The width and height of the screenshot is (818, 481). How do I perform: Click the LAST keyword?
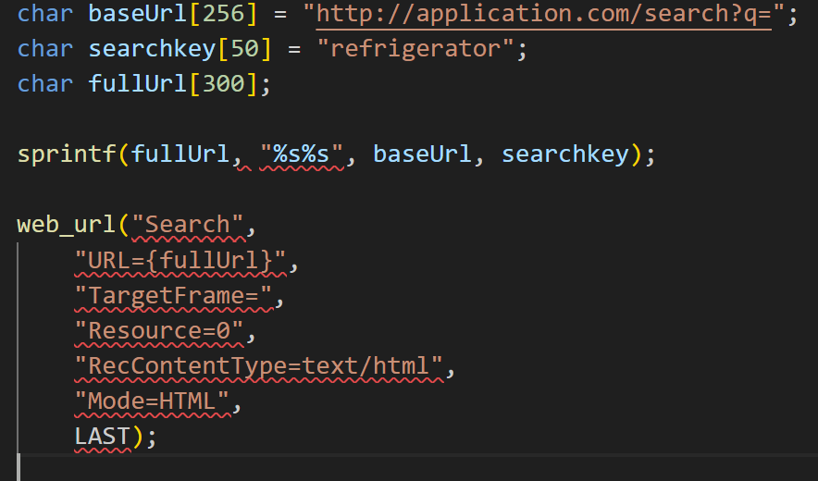[102, 436]
